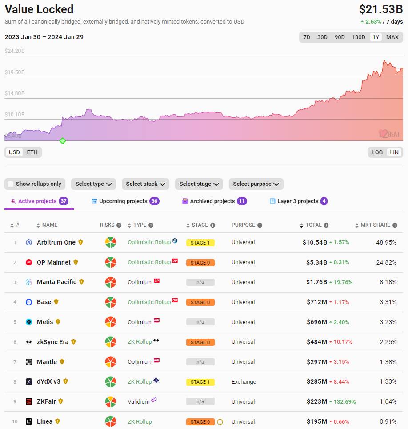The width and height of the screenshot is (408, 429).
Task: Select the 90D time range
Action: (x=340, y=37)
